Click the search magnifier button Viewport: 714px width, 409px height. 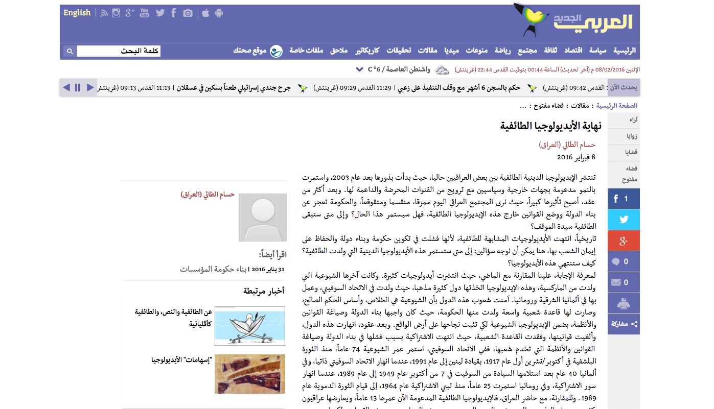70,51
